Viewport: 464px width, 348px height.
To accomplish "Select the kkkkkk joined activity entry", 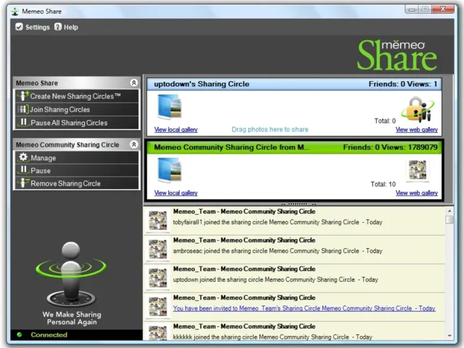I will pos(295,331).
